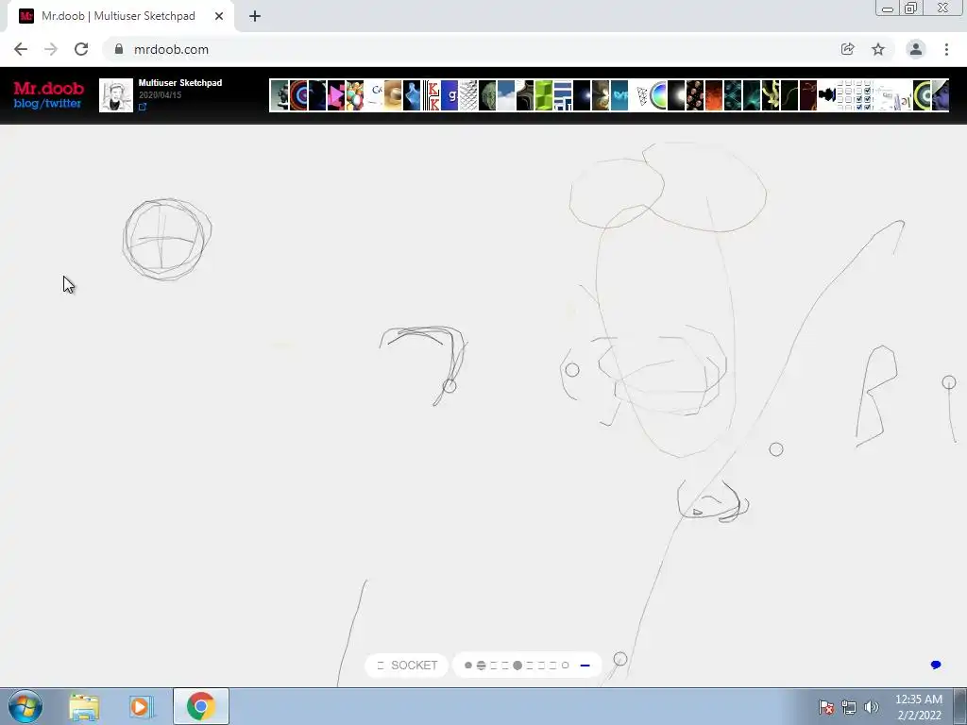This screenshot has width=967, height=725.
Task: Open the Windows Start menu
Action: tap(25, 706)
